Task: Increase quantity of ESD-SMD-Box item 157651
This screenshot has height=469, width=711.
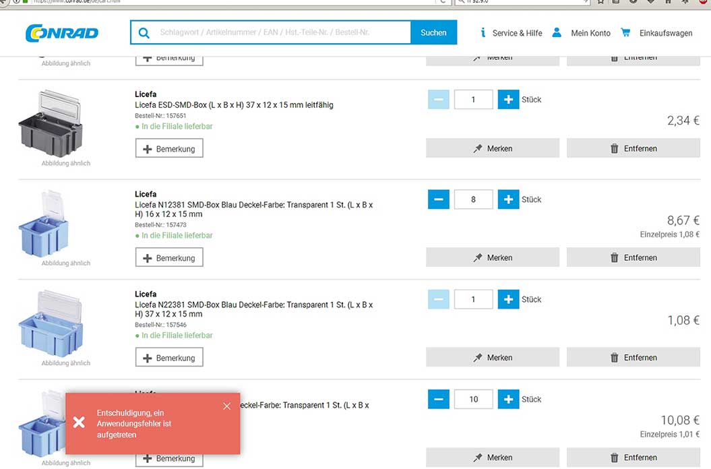Action: click(x=508, y=99)
